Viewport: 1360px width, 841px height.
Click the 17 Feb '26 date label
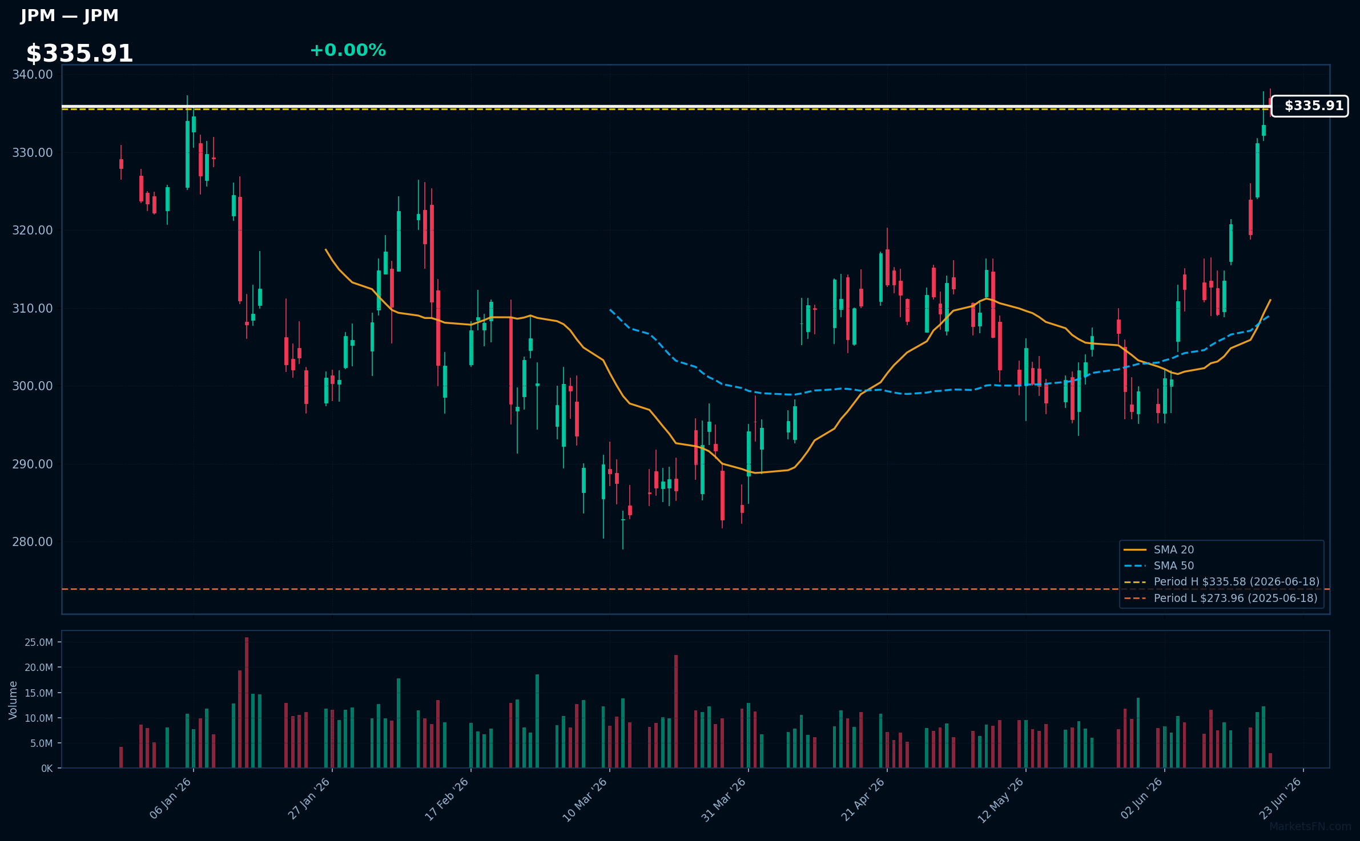click(447, 799)
